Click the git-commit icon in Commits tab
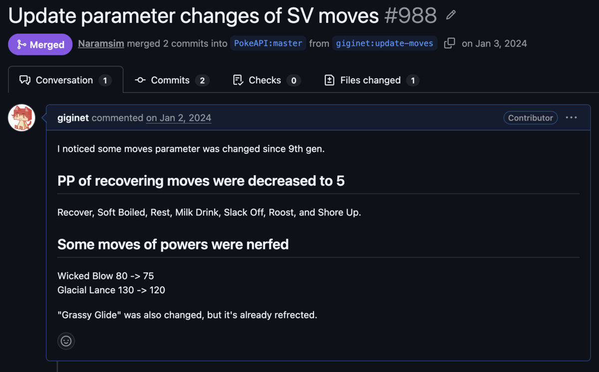The image size is (599, 372). [x=140, y=80]
